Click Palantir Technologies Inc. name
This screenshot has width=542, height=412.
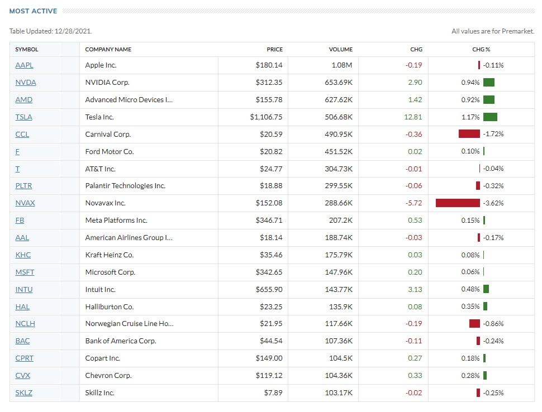pyautogui.click(x=125, y=185)
